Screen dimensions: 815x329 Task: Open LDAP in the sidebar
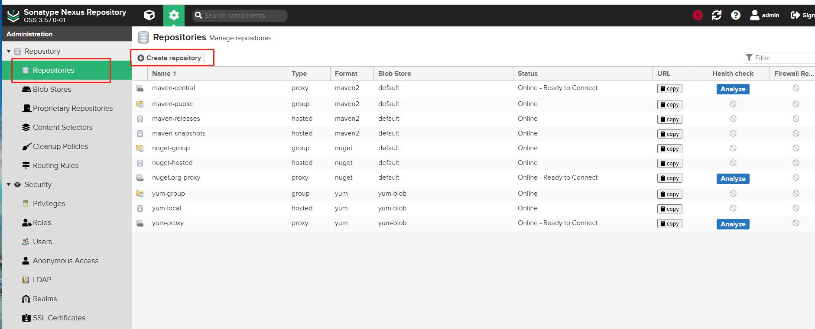click(x=67, y=280)
